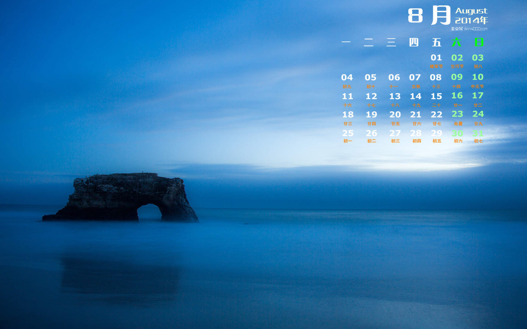The height and width of the screenshot is (329, 527).
Task: Pick date 26 in the last row
Action: [x=371, y=133]
